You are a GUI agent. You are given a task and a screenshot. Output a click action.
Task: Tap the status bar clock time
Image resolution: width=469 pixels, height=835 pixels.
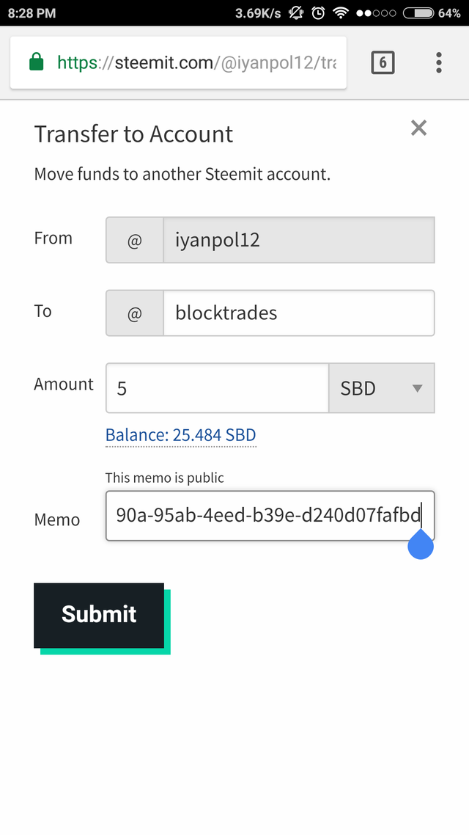coord(32,13)
